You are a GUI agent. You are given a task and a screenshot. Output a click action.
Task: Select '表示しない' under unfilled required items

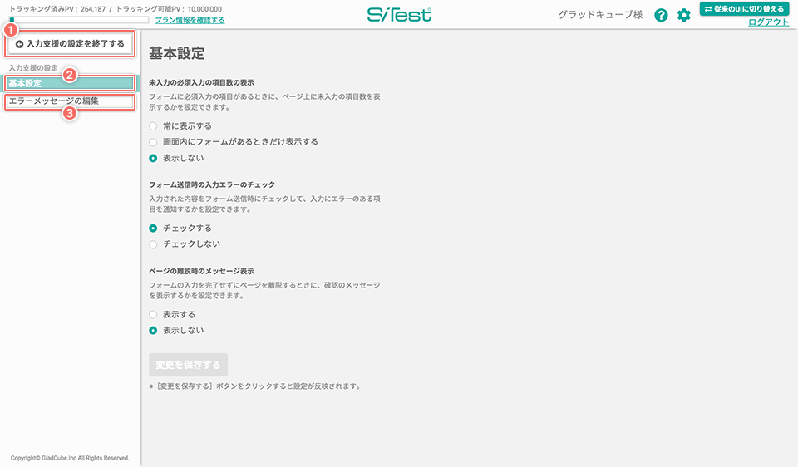153,158
